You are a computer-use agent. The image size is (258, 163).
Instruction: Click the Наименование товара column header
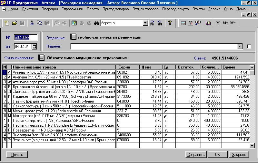pyautogui.click(x=64, y=67)
